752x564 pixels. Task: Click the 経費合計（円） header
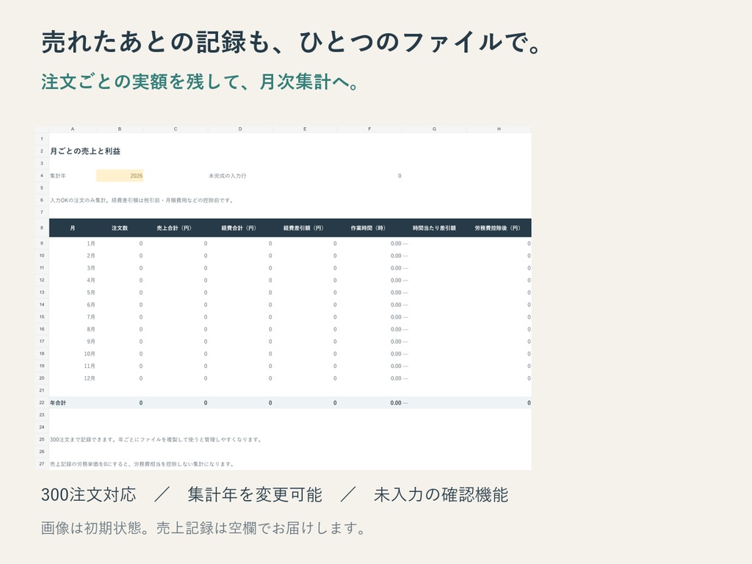pyautogui.click(x=239, y=228)
